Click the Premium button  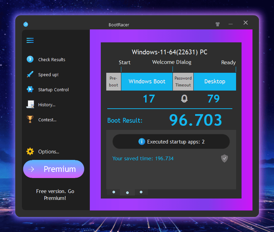54,169
